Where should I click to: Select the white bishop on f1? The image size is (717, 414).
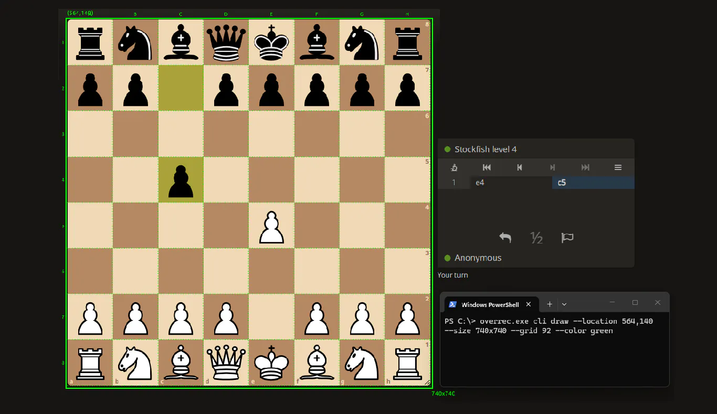[x=317, y=363]
